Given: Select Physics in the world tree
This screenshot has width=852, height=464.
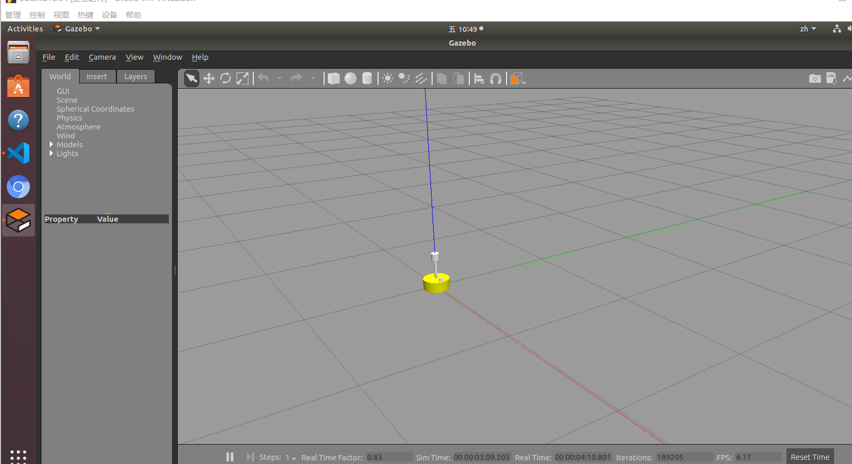Looking at the screenshot, I should tap(70, 118).
